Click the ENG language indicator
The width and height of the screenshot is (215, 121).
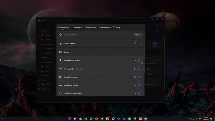[200, 119]
